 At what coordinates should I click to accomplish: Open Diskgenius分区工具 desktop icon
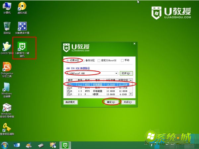[7, 70]
